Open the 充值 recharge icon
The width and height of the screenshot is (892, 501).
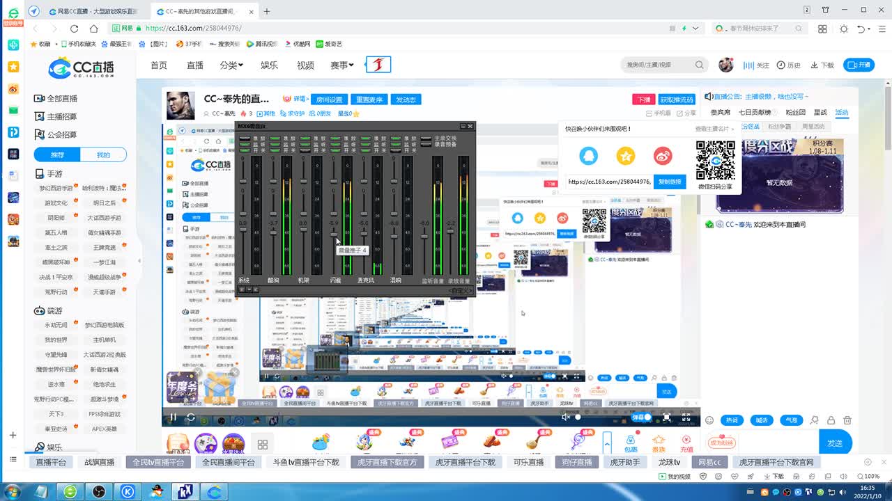(686, 443)
